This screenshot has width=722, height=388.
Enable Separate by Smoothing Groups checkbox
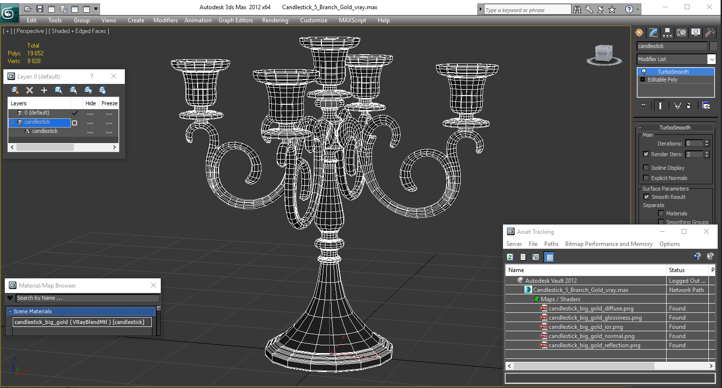tap(661, 222)
